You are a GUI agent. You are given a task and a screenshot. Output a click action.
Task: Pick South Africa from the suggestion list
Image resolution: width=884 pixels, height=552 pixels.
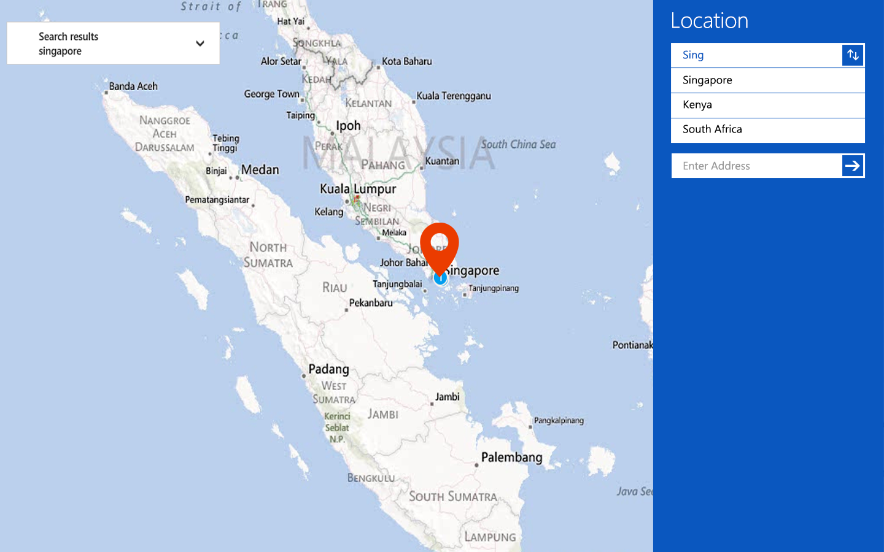[768, 129]
